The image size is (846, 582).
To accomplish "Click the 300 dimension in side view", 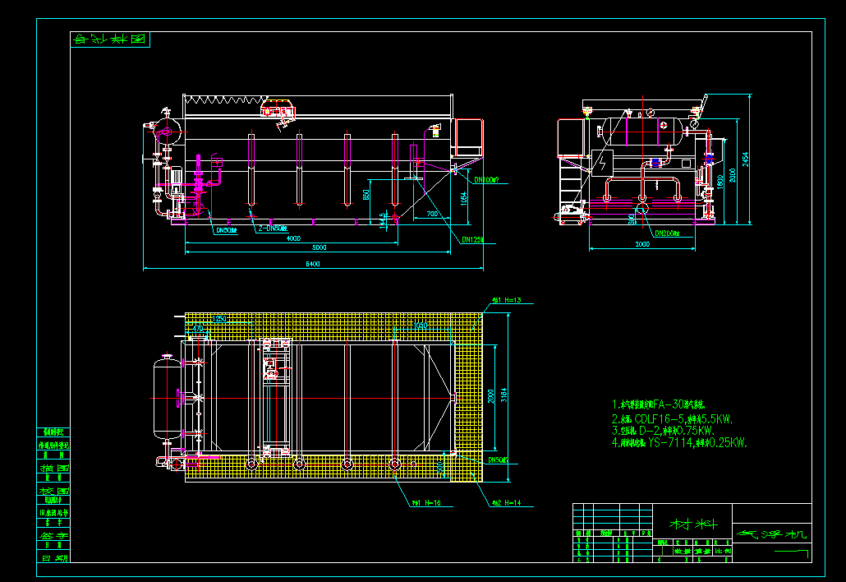I will [x=632, y=219].
